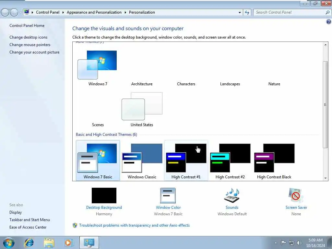
Task: Pick the Scenes theme
Action: click(98, 125)
